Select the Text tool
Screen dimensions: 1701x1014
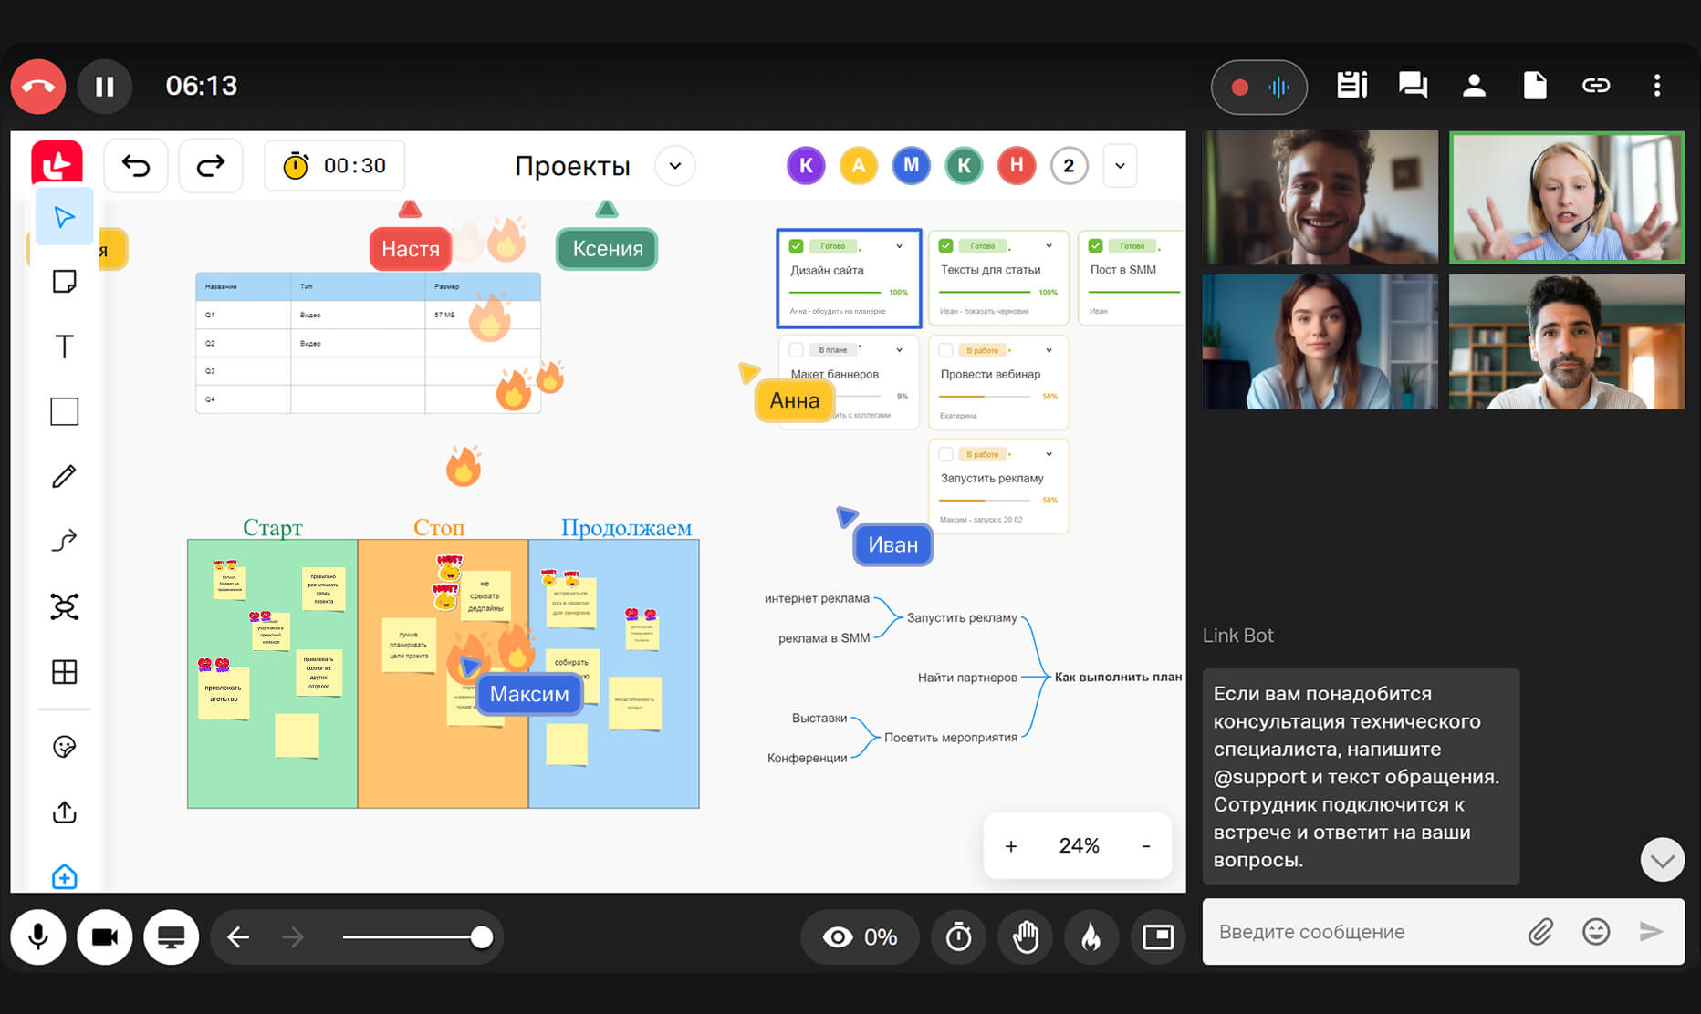point(64,347)
